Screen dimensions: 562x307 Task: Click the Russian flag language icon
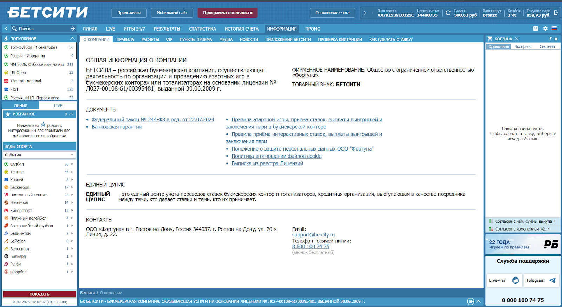554,28
